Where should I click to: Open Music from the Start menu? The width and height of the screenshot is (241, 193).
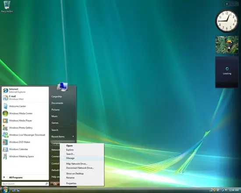click(x=54, y=116)
